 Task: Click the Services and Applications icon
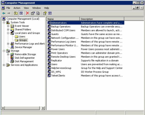pos(8,65)
